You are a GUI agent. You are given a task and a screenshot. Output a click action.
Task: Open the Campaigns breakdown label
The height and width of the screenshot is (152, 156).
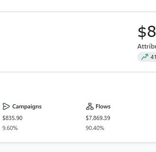[27, 106]
